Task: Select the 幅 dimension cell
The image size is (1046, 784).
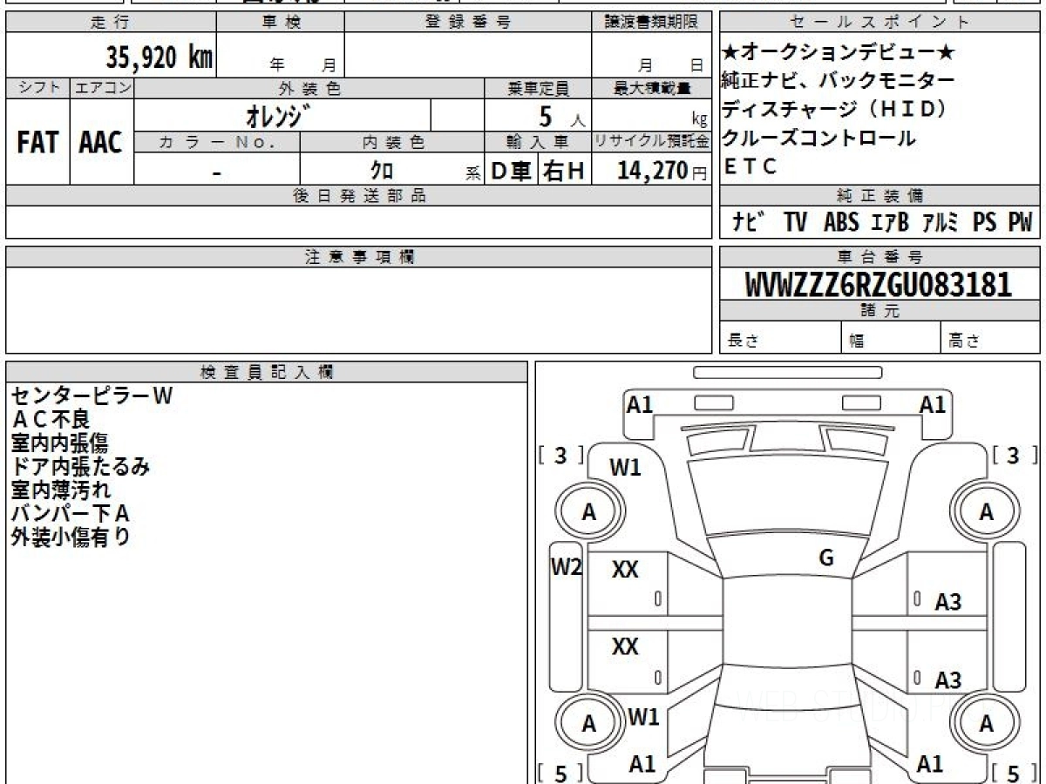Action: 891,338
